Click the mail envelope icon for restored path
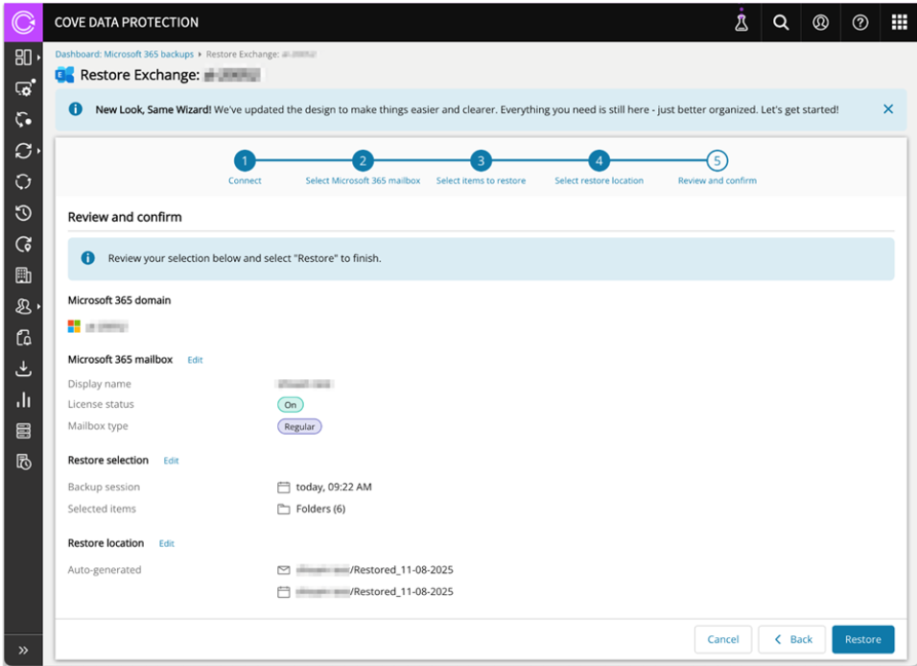Screen dimensions: 917x666 click(x=284, y=570)
